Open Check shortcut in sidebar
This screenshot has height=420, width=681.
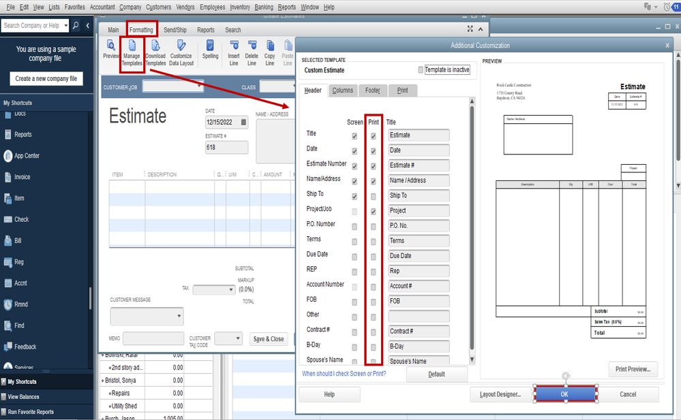[x=16, y=220]
